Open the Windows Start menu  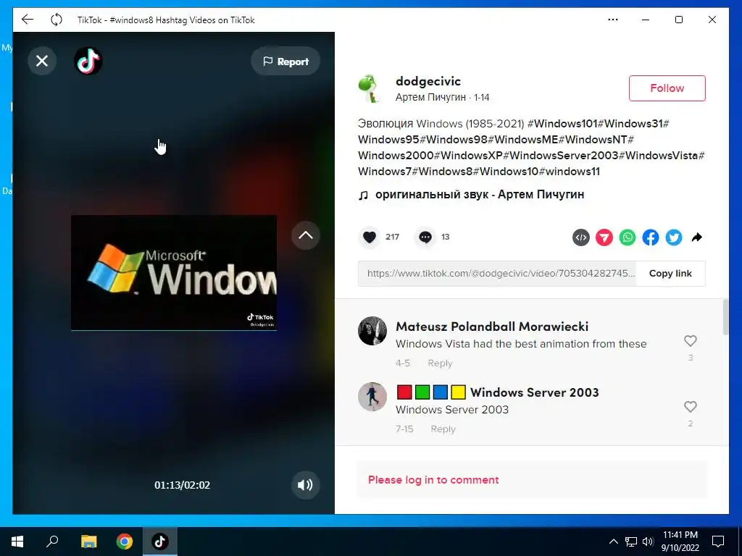(17, 542)
